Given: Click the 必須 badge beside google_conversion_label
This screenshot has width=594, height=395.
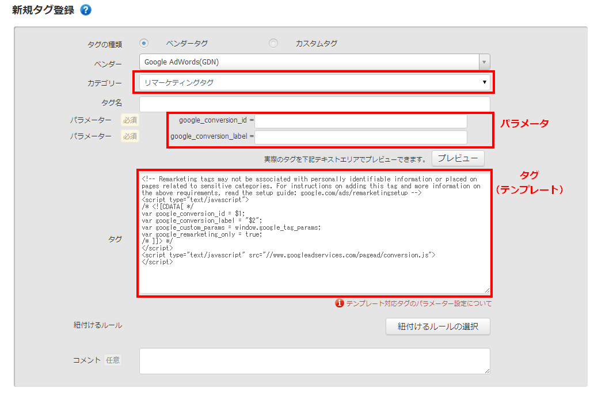Looking at the screenshot, I should tap(130, 136).
